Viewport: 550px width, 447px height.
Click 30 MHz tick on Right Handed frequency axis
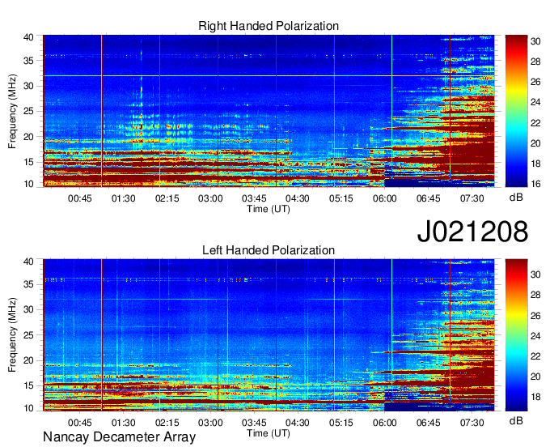click(28, 87)
